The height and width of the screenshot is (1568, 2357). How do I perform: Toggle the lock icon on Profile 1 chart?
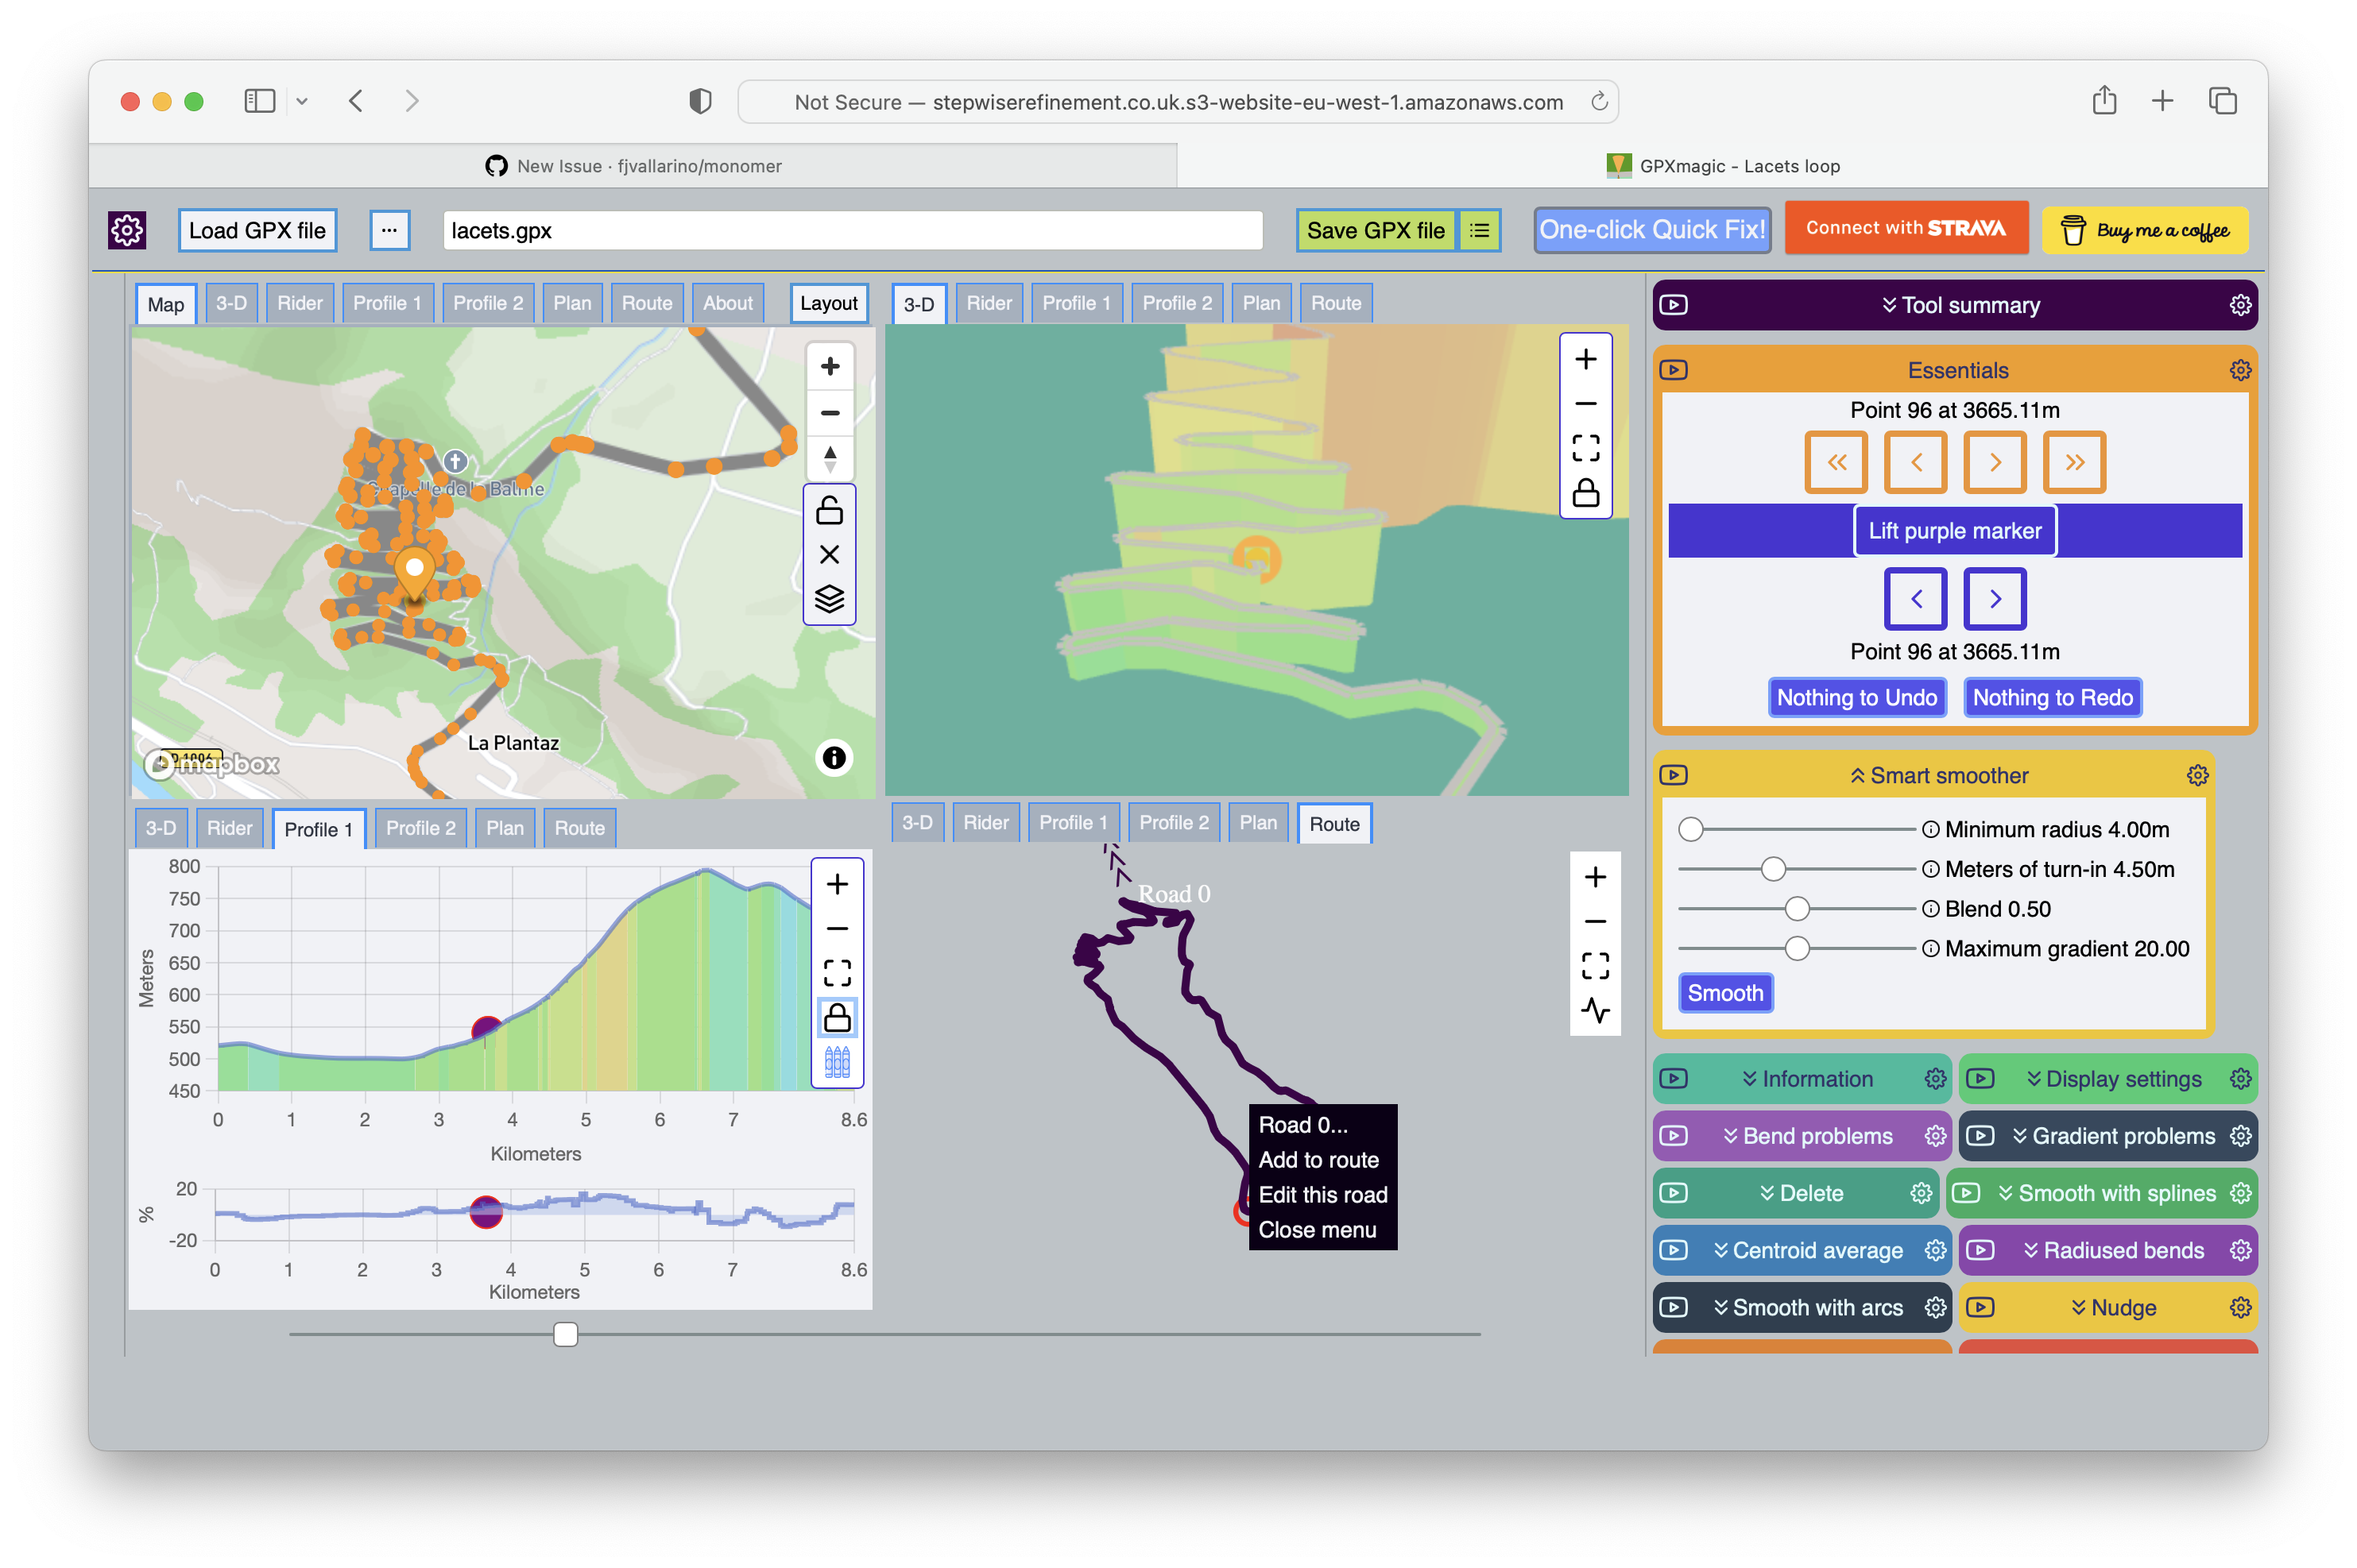pyautogui.click(x=838, y=1016)
